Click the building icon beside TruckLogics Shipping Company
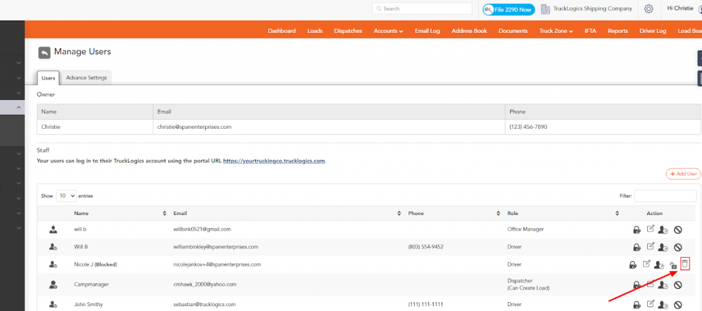 545,9
